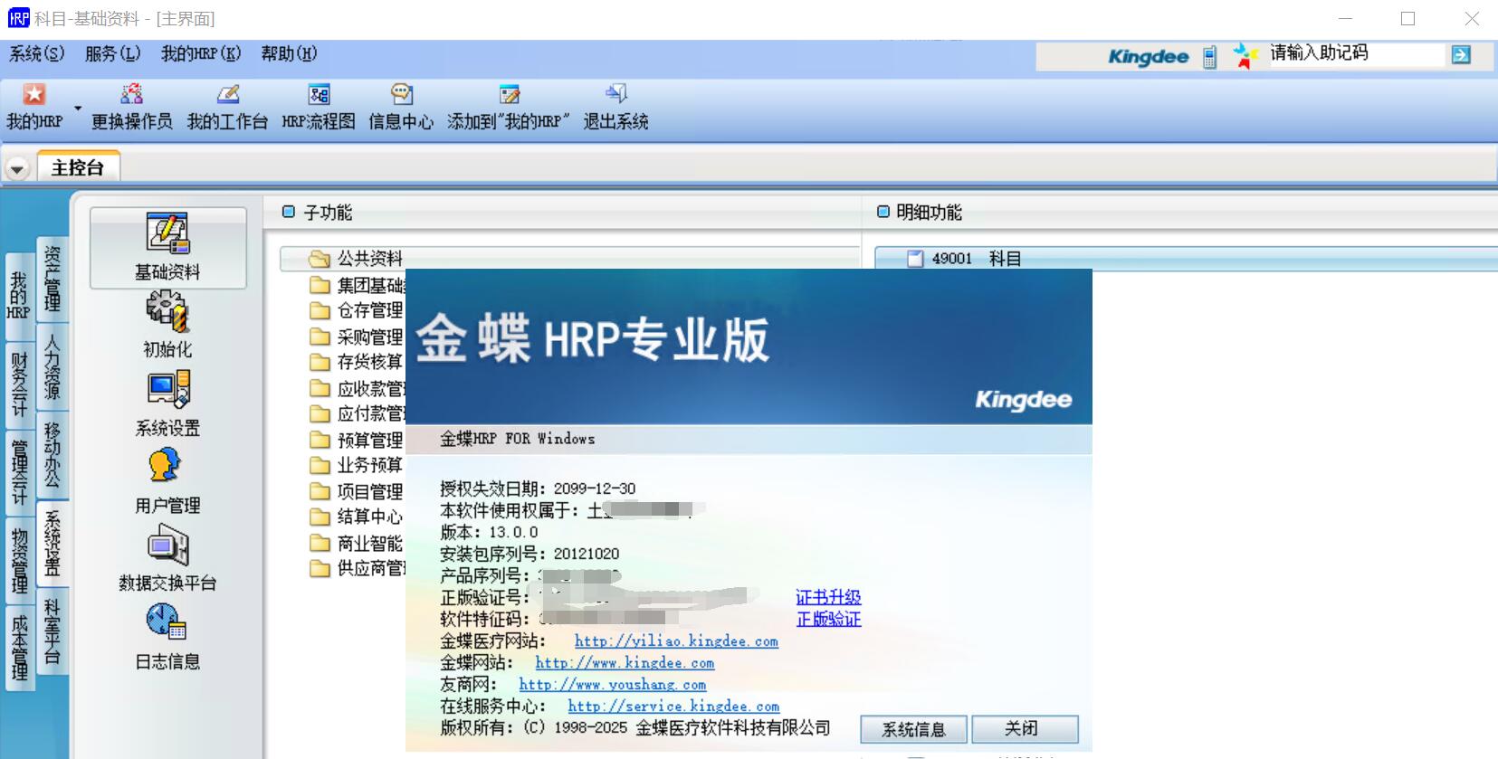Click the colorful star icon near search box
Image resolution: width=1498 pixels, height=759 pixels.
1245,56
